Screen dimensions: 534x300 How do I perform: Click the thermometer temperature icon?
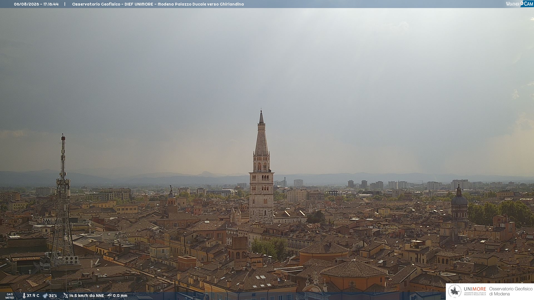point(24,296)
